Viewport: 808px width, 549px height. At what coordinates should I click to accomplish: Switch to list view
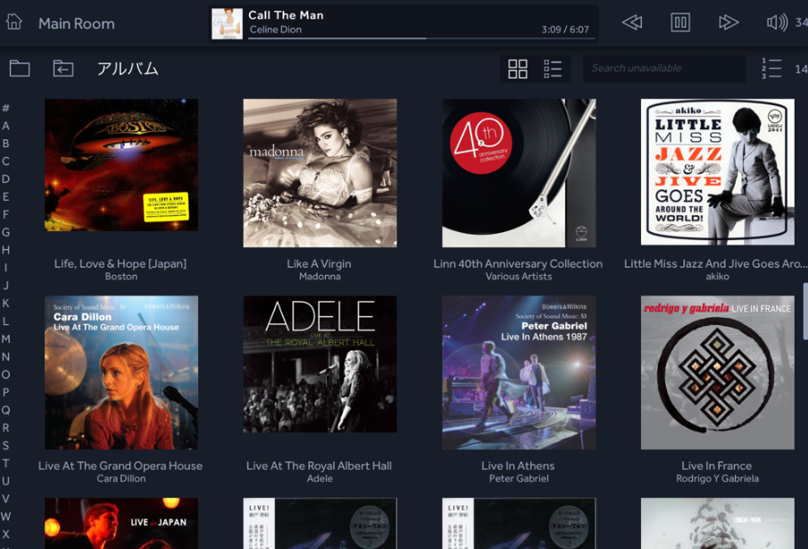click(553, 69)
